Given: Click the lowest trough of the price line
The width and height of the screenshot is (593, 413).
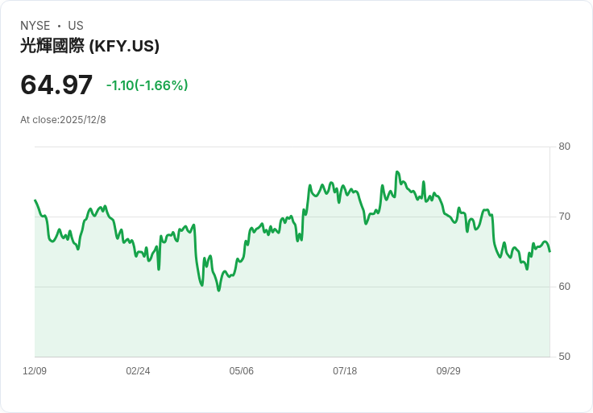Looking at the screenshot, I should [218, 290].
